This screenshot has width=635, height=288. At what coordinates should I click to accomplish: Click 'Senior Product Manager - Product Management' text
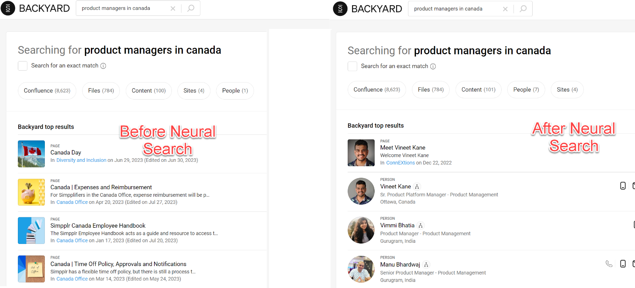click(433, 273)
